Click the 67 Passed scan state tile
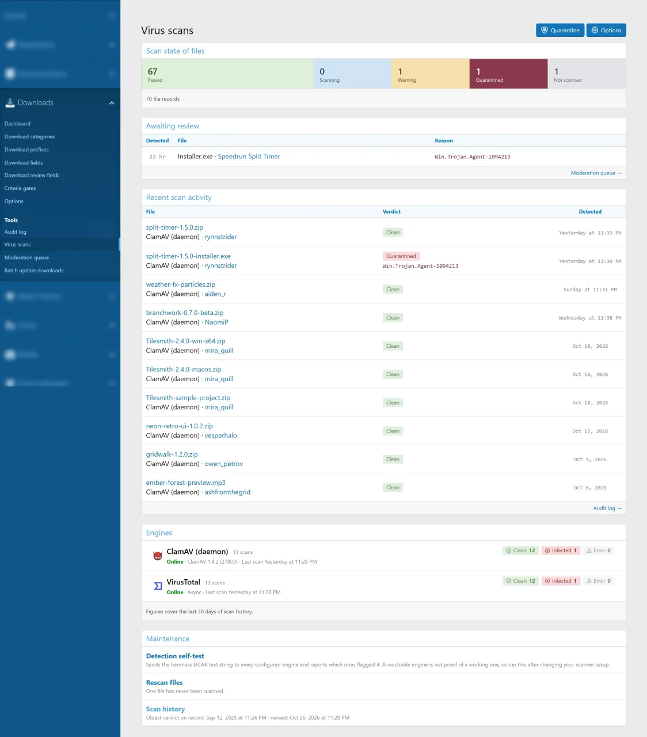The image size is (647, 737). [227, 74]
